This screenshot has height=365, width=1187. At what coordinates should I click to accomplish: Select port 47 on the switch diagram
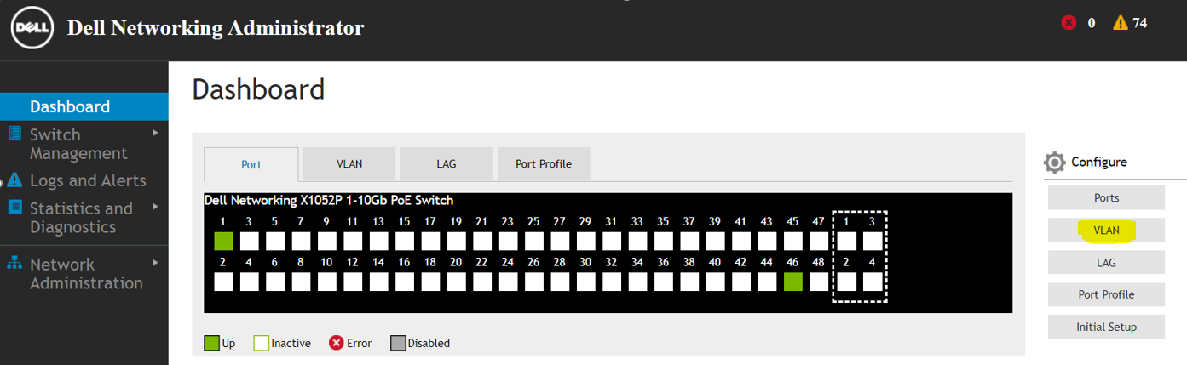click(x=818, y=241)
